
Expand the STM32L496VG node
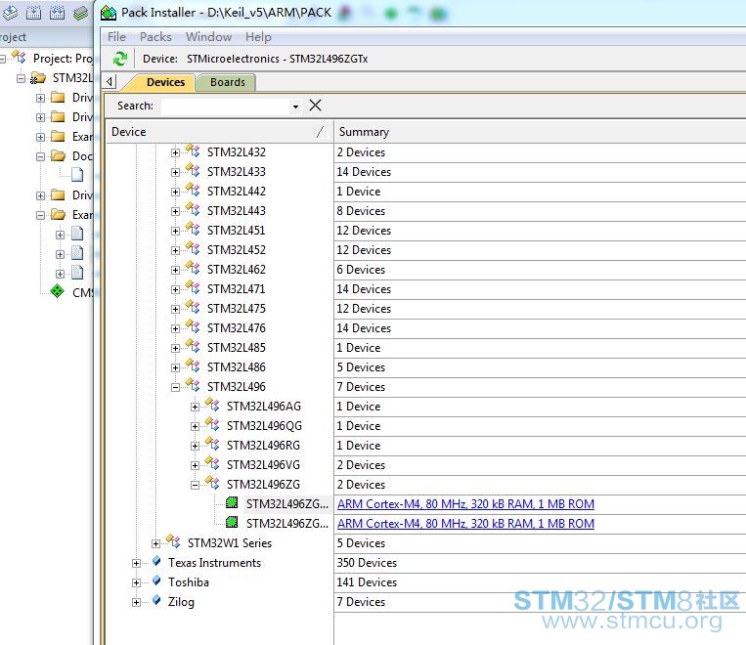[x=196, y=465]
